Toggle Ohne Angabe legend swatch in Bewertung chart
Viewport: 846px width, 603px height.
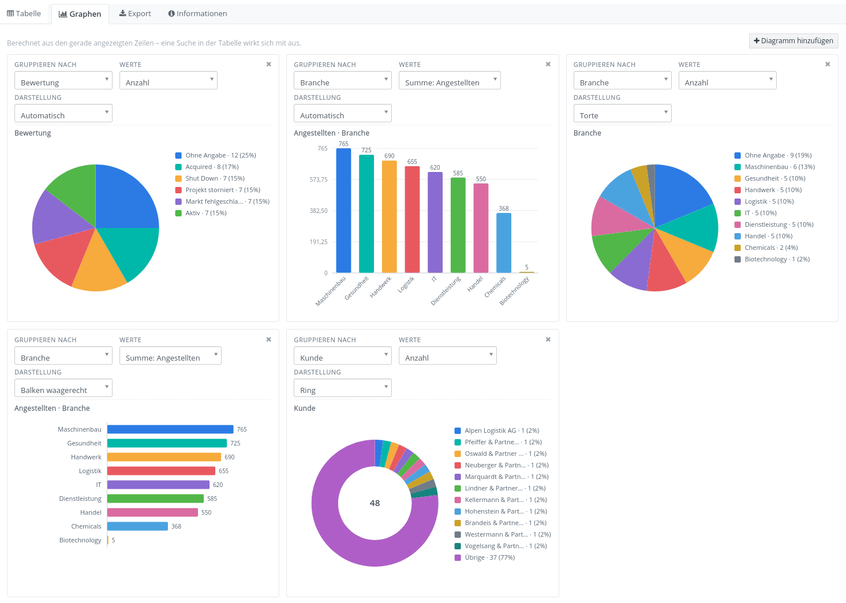point(178,155)
